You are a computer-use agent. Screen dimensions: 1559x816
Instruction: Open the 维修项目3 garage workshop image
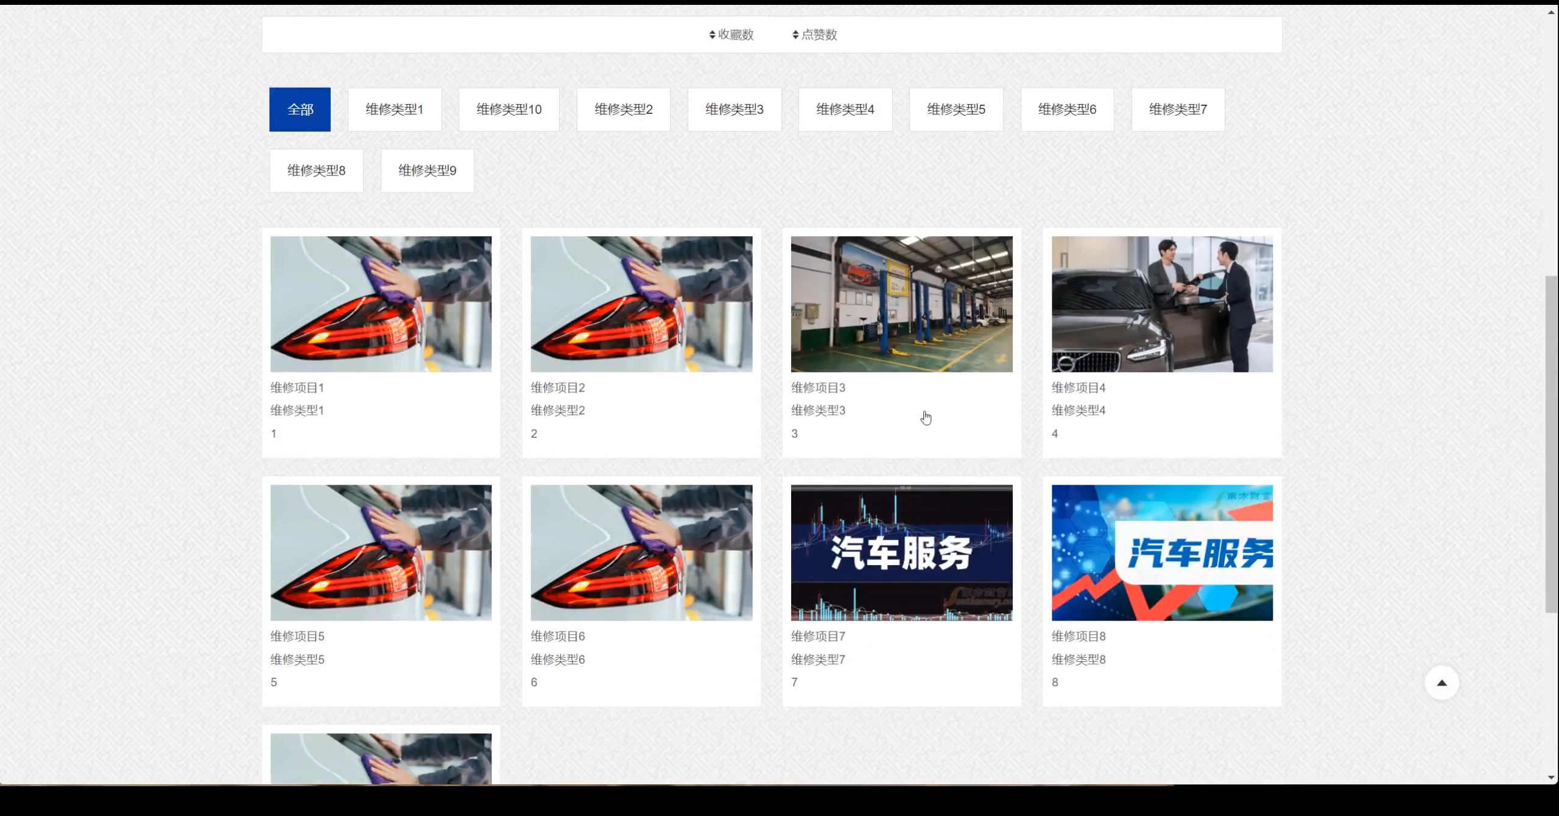(902, 304)
